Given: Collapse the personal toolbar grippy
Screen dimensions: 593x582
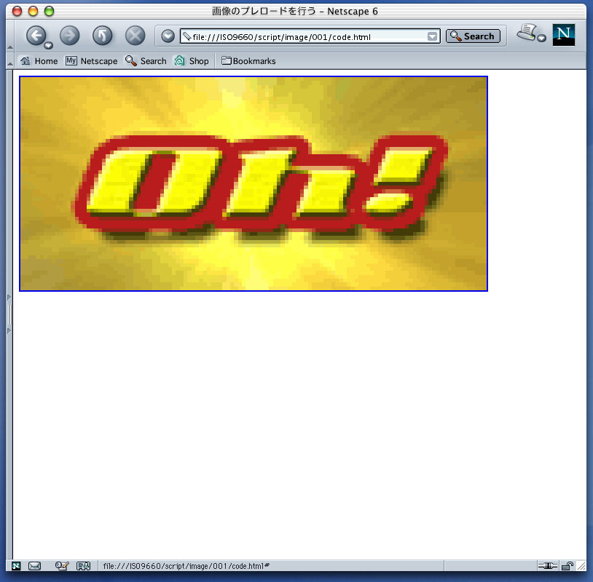Looking at the screenshot, I should [10, 61].
